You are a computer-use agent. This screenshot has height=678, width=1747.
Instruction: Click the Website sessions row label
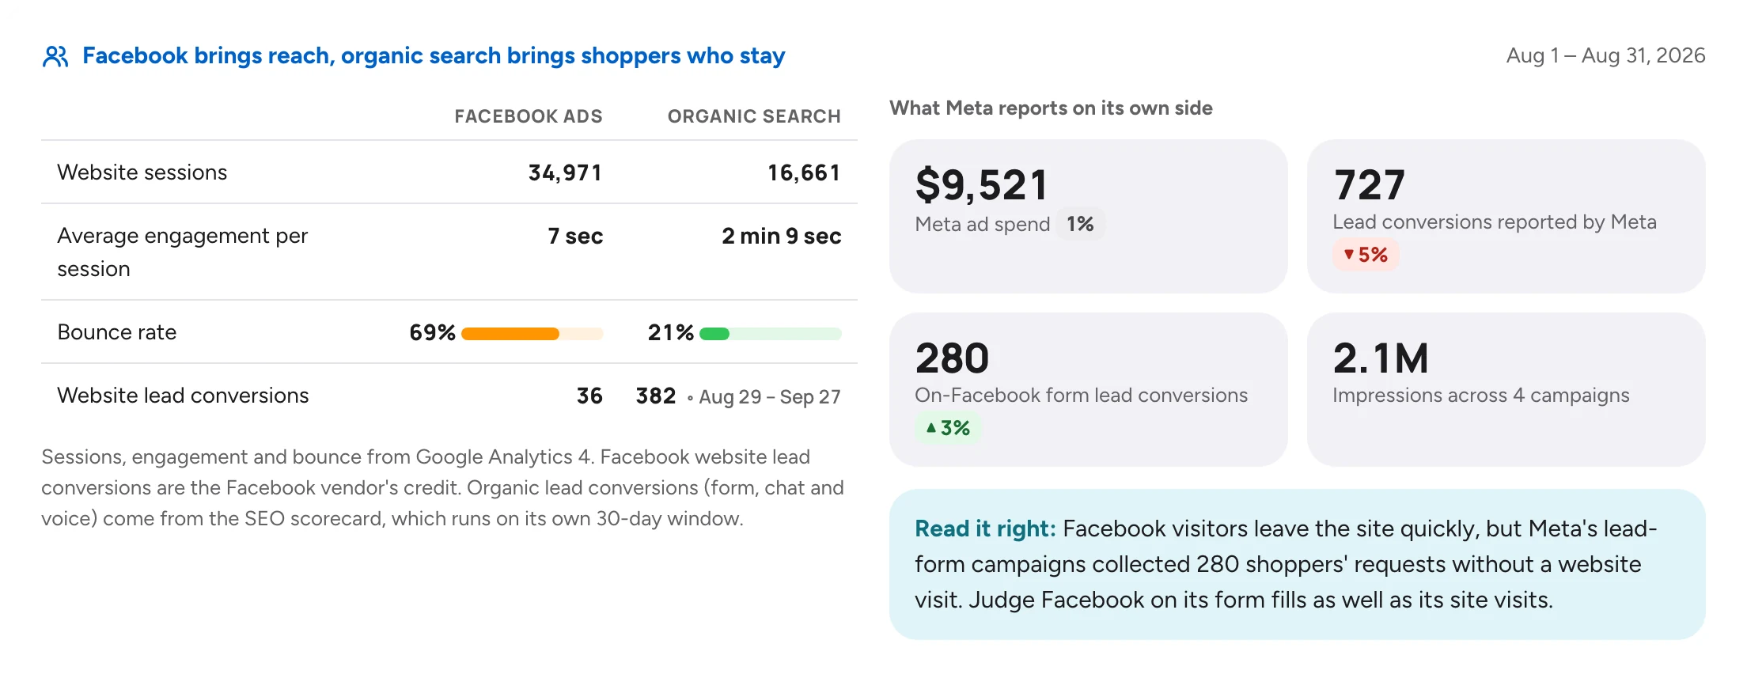point(142,172)
